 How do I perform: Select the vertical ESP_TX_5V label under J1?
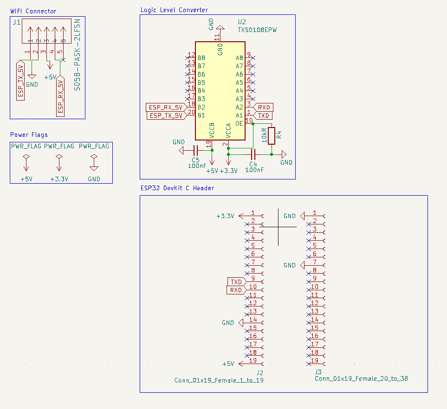coord(20,80)
